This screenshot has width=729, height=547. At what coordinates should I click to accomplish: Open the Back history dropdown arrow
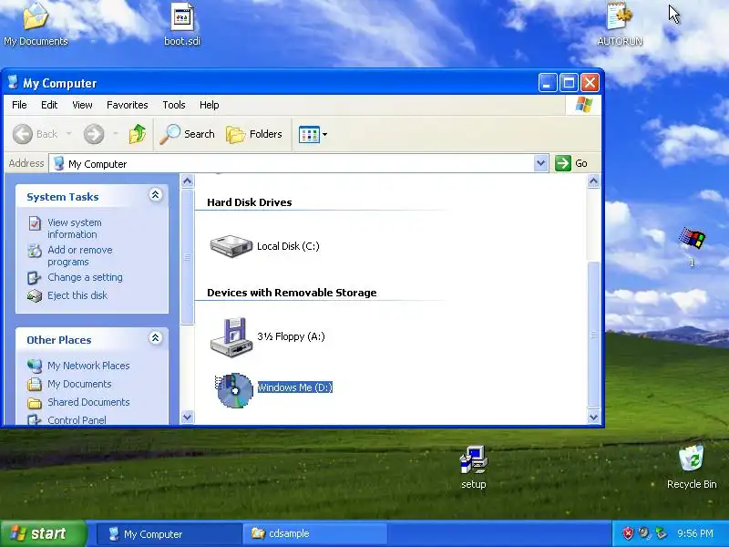coord(69,134)
